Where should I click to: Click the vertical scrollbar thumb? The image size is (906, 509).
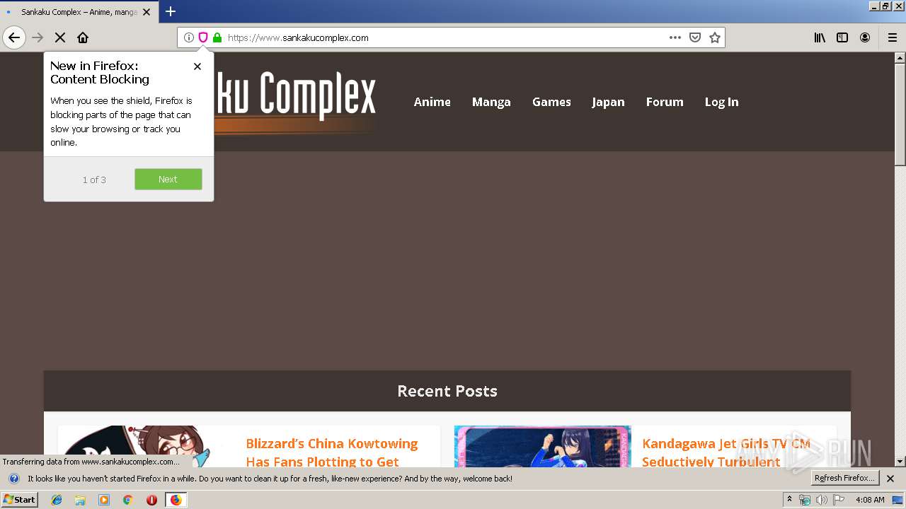click(900, 115)
